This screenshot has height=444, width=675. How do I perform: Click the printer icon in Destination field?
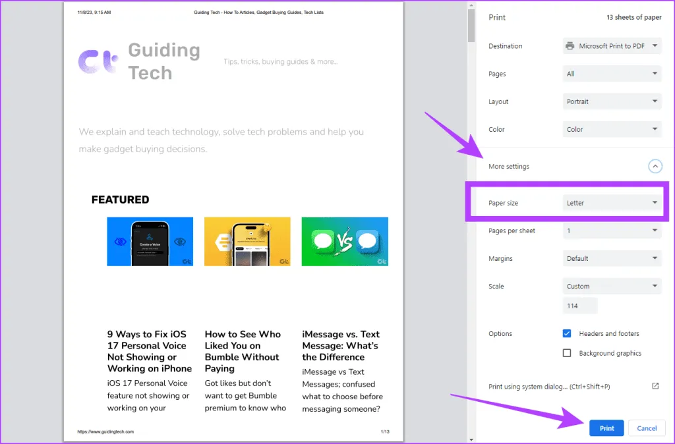570,46
